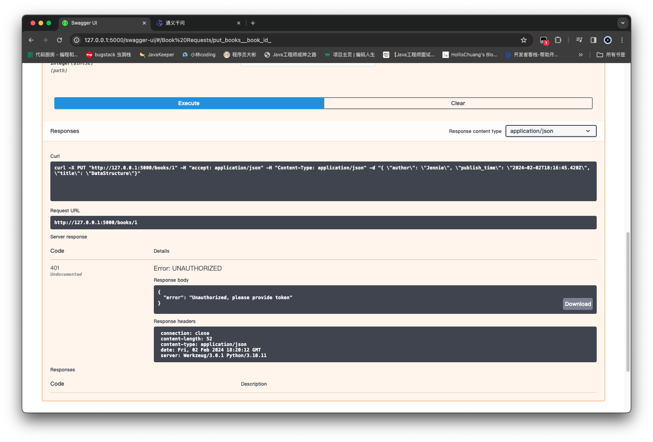This screenshot has width=653, height=442.
Task: Expand the tab search chevron
Action: (x=623, y=23)
